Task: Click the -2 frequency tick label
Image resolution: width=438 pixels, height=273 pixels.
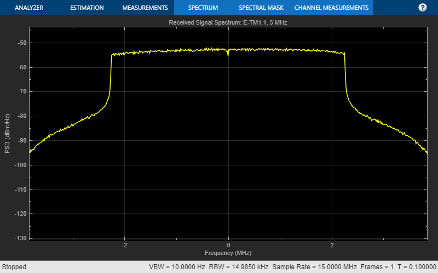Action: [x=124, y=245]
